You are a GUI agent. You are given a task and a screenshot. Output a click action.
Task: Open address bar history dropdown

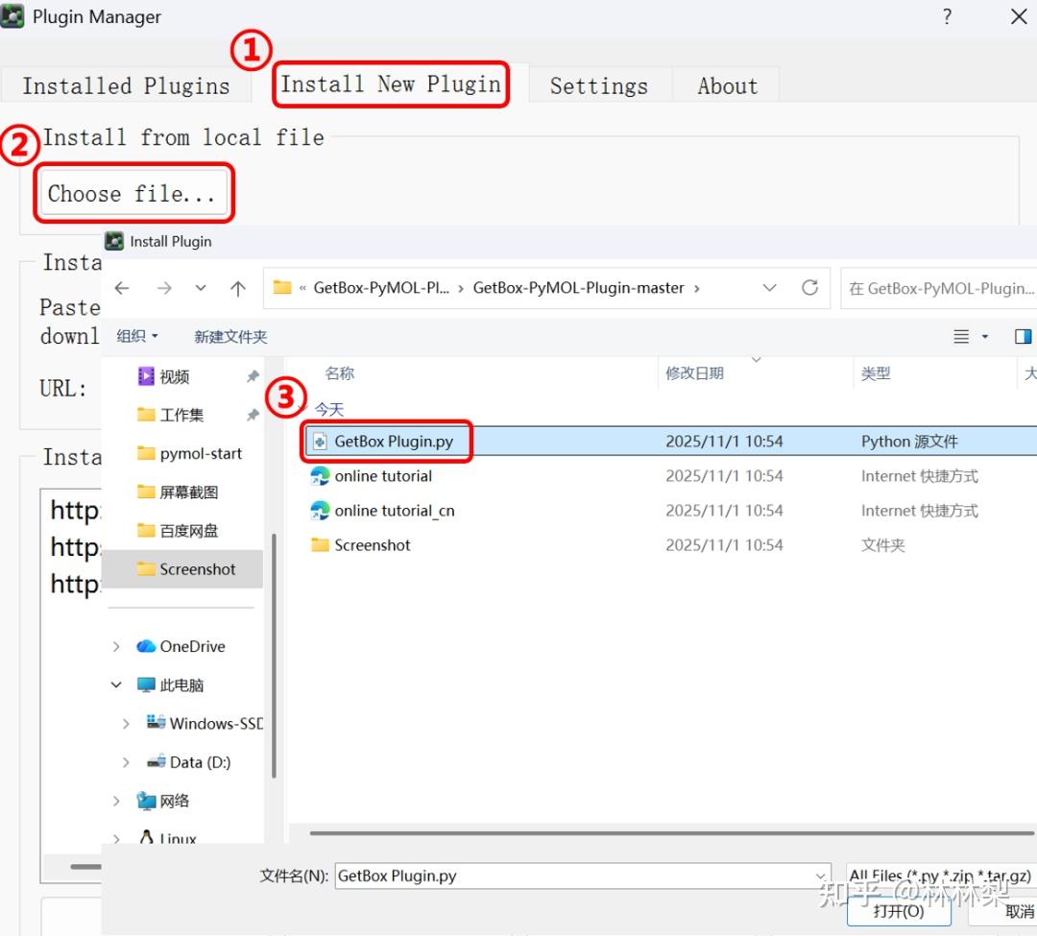[769, 288]
